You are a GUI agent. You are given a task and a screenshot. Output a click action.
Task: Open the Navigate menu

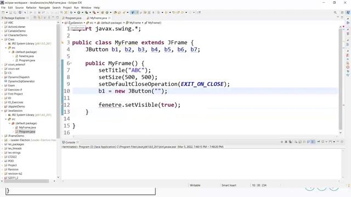tap(44, 8)
